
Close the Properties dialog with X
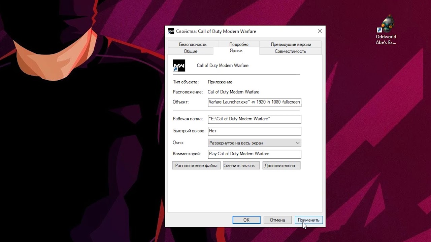click(x=320, y=31)
